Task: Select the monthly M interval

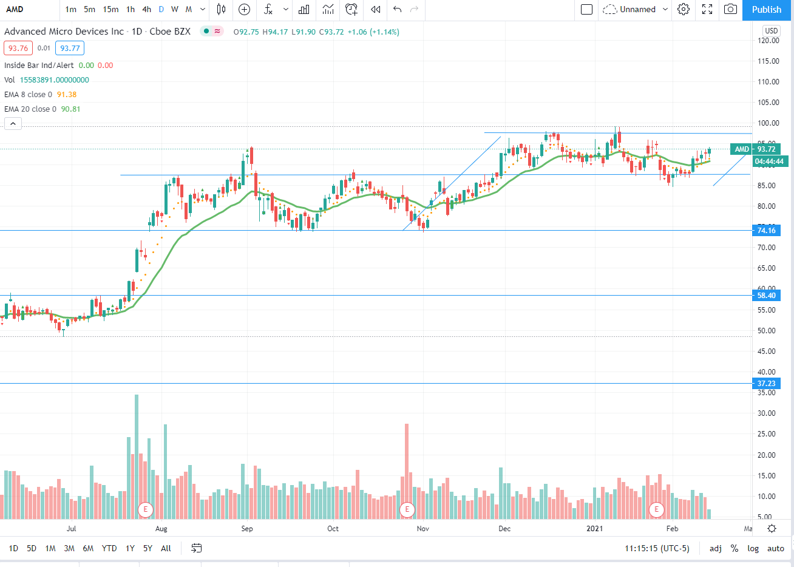Action: click(x=189, y=9)
